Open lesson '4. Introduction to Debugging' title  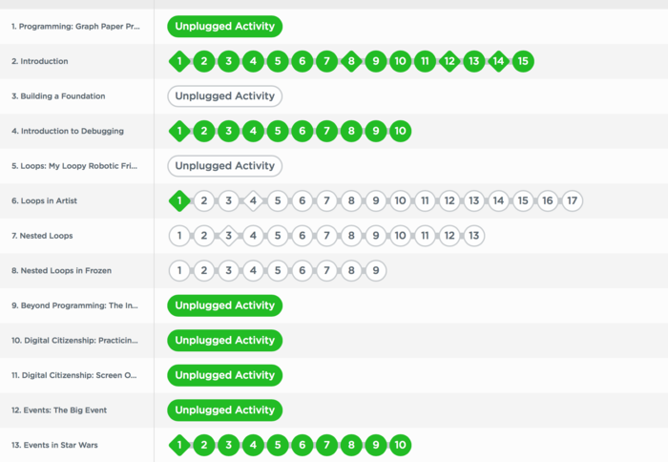tap(67, 132)
